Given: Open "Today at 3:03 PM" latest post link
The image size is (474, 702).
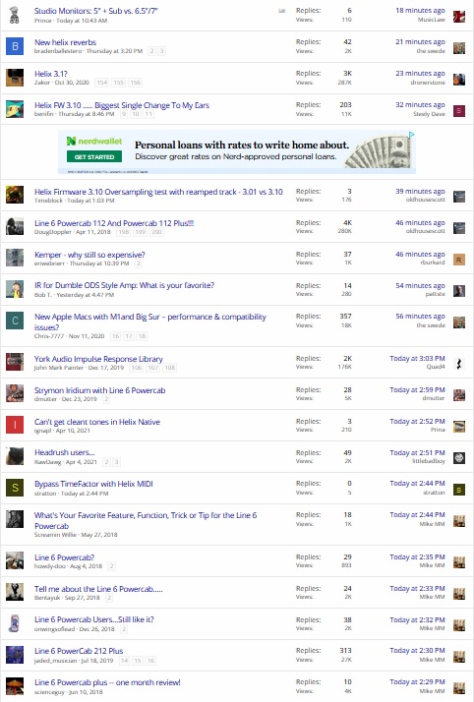Looking at the screenshot, I should (x=417, y=358).
